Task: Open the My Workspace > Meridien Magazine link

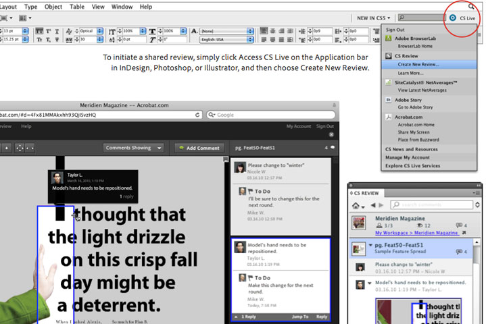Action: tap(416, 233)
